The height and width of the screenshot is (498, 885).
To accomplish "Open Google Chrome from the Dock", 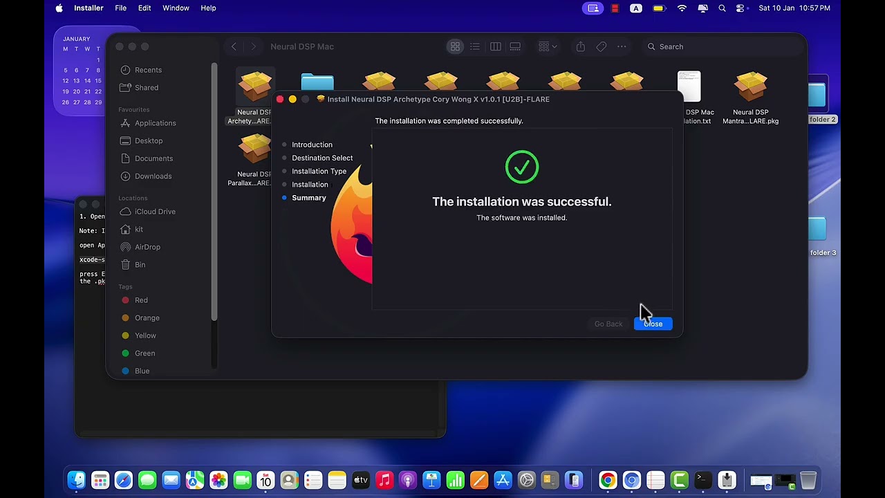I will (x=608, y=480).
